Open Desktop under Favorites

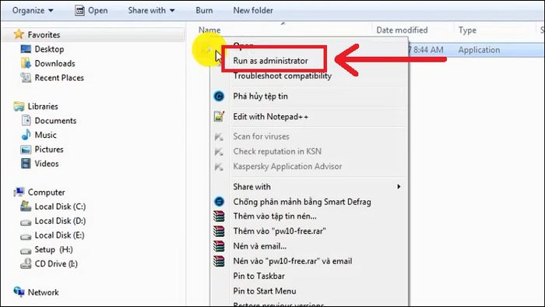click(x=49, y=49)
